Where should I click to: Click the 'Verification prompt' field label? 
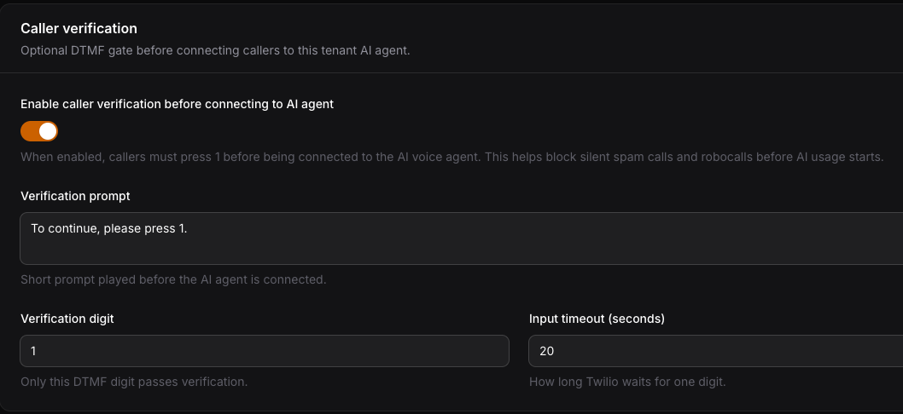[x=75, y=196]
